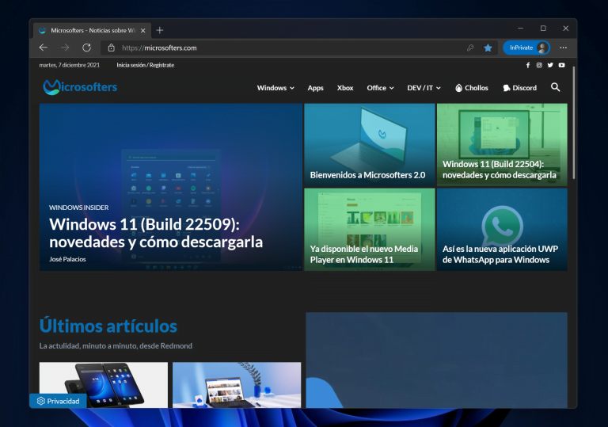Open the site search magnifier icon

(555, 87)
